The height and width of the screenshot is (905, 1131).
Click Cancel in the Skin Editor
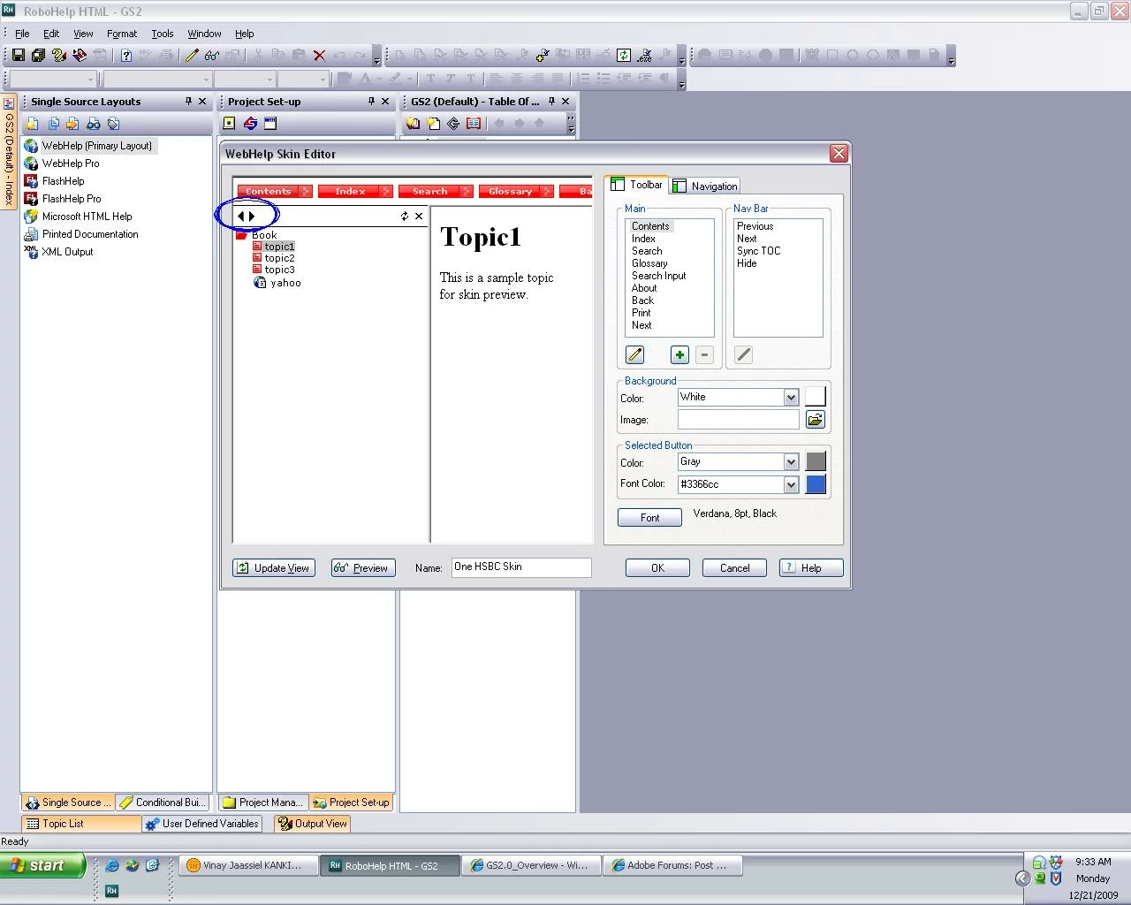pyautogui.click(x=734, y=568)
